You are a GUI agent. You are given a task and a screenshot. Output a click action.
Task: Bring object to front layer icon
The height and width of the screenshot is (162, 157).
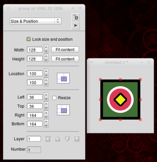(48, 139)
